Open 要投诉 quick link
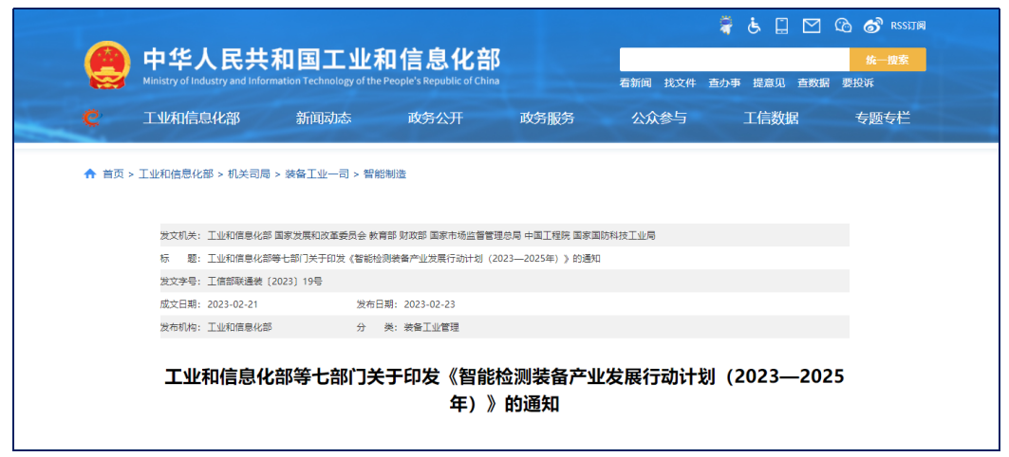Viewport: 1009px width, 457px height. click(858, 82)
